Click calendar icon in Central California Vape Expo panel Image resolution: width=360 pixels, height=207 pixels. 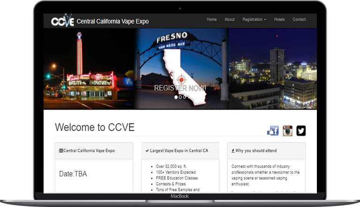[61, 150]
